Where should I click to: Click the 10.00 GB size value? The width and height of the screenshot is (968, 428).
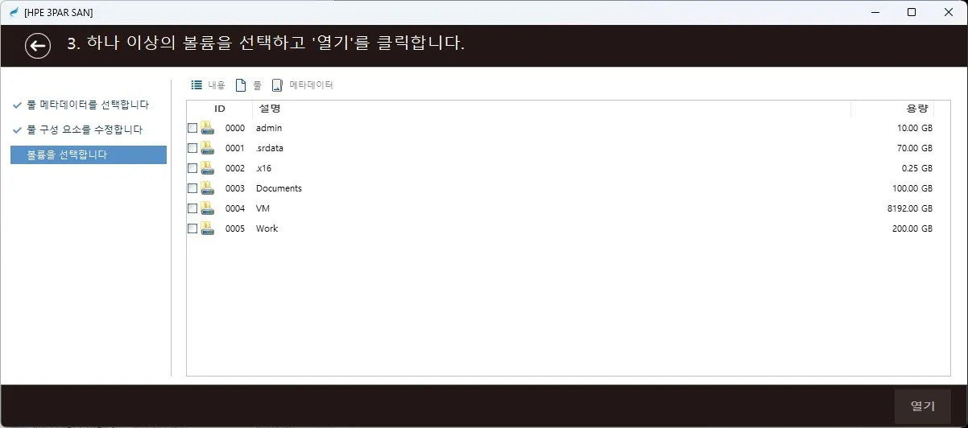point(915,128)
